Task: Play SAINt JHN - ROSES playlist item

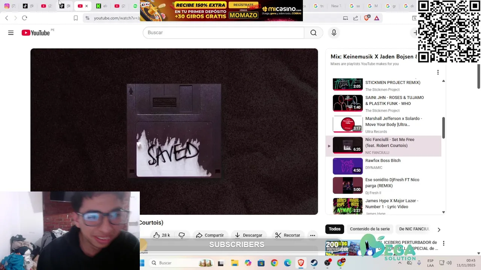Action: [x=383, y=103]
